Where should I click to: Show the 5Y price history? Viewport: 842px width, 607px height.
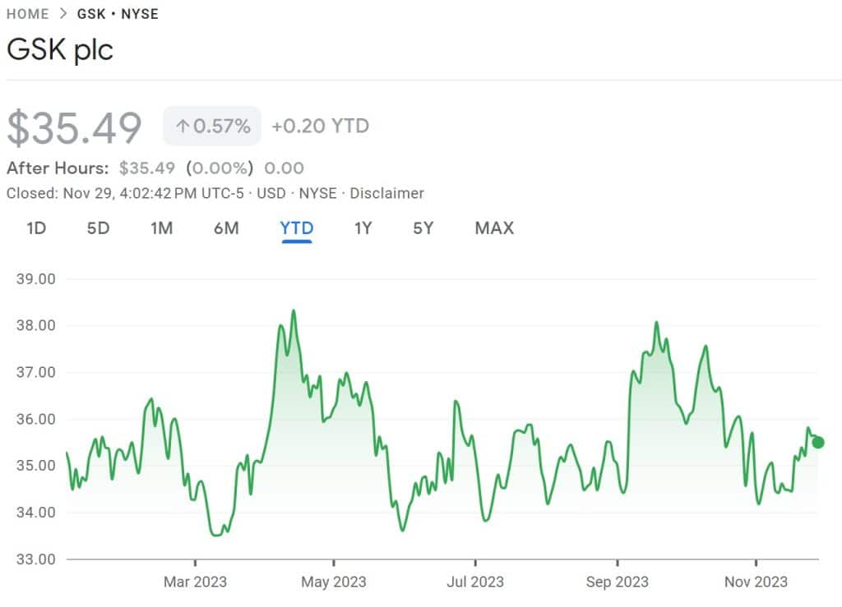pyautogui.click(x=423, y=228)
